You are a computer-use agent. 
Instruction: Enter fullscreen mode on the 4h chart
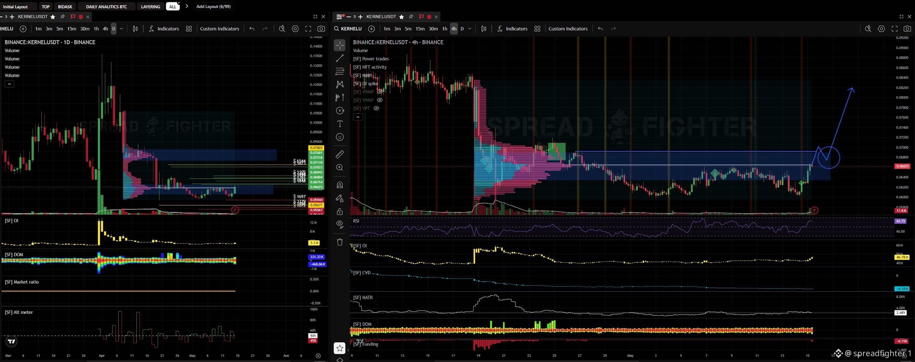pos(895,29)
